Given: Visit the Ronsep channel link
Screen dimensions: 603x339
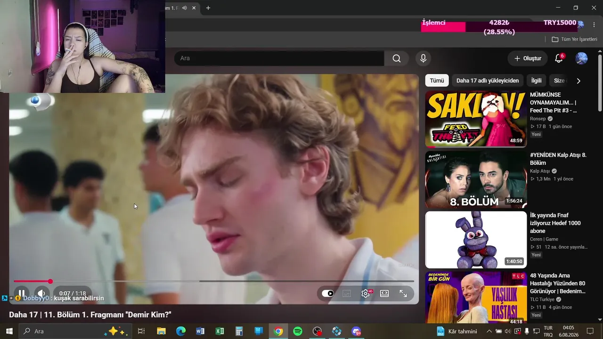Looking at the screenshot, I should (x=538, y=119).
